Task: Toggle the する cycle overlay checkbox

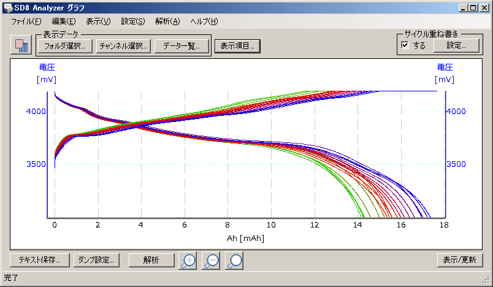Action: pyautogui.click(x=405, y=45)
